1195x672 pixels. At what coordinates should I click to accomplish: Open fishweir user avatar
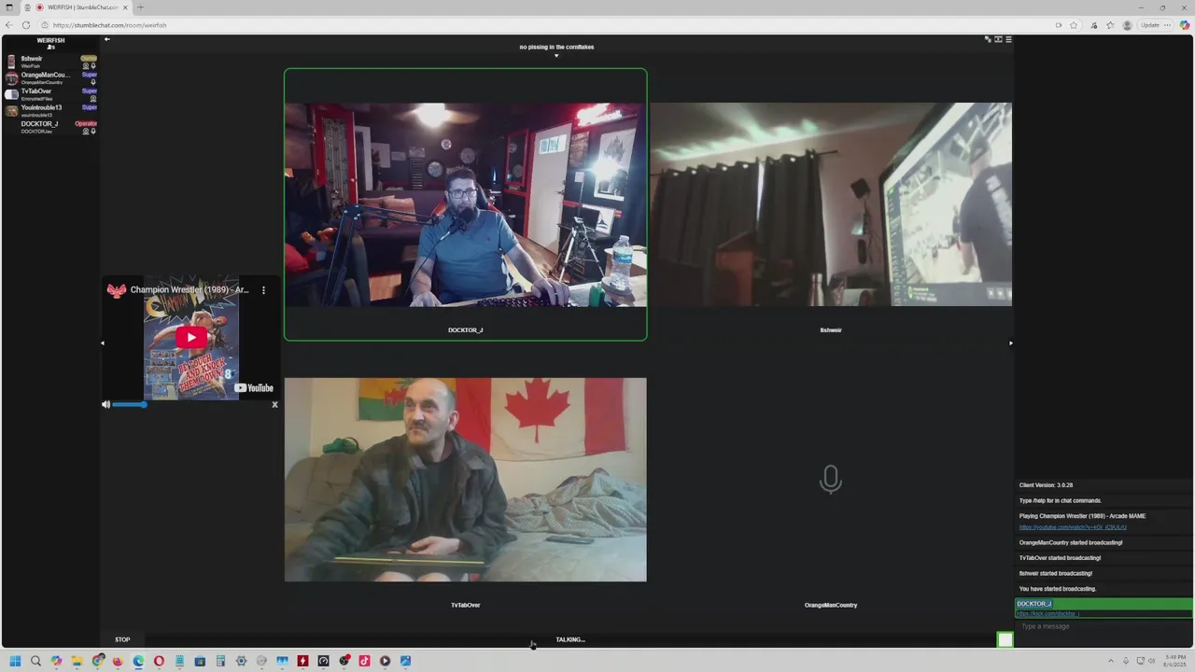11,62
